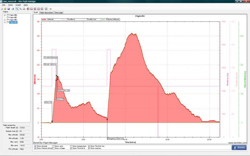Click the Motor On marker label

48,102
